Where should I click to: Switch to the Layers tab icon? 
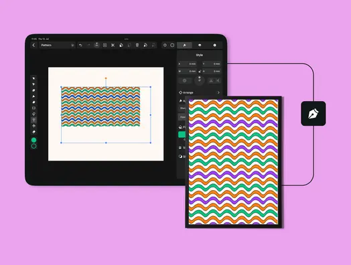[x=200, y=46]
